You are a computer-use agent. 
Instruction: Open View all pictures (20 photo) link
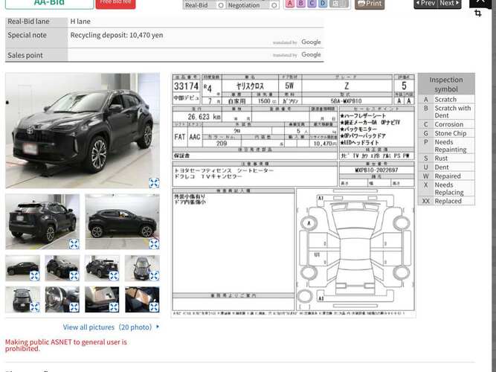click(x=111, y=327)
